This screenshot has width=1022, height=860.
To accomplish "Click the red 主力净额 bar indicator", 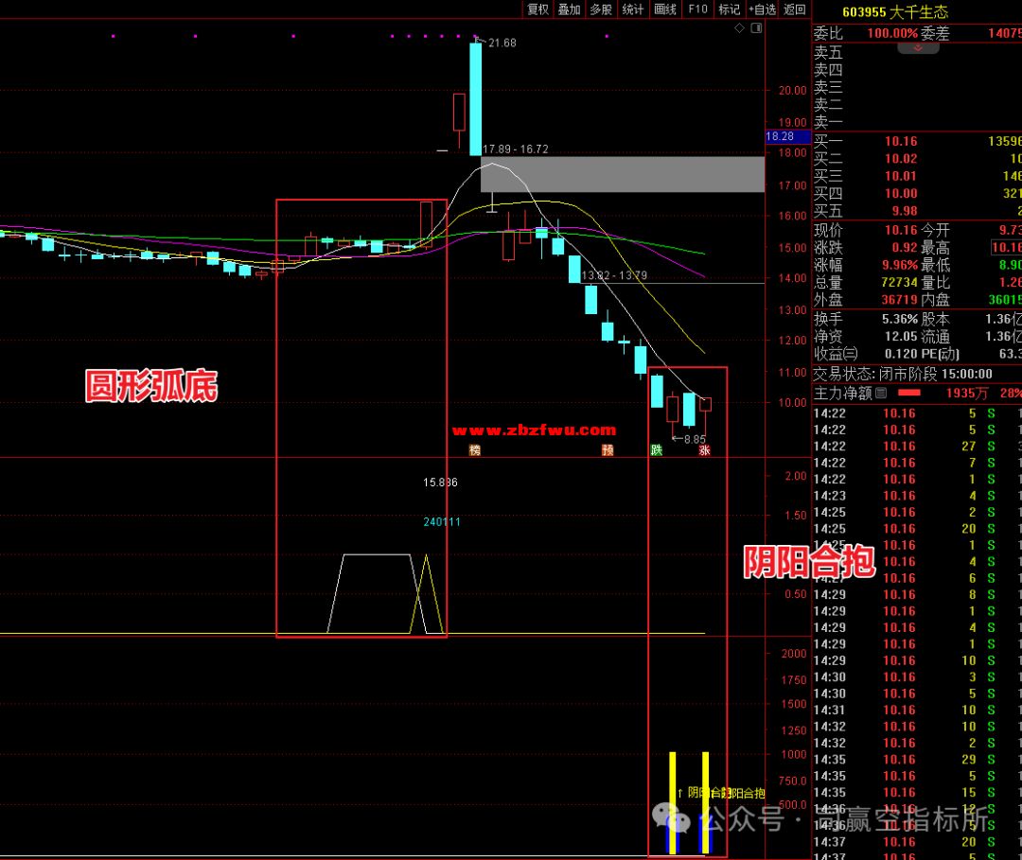I will click(909, 393).
